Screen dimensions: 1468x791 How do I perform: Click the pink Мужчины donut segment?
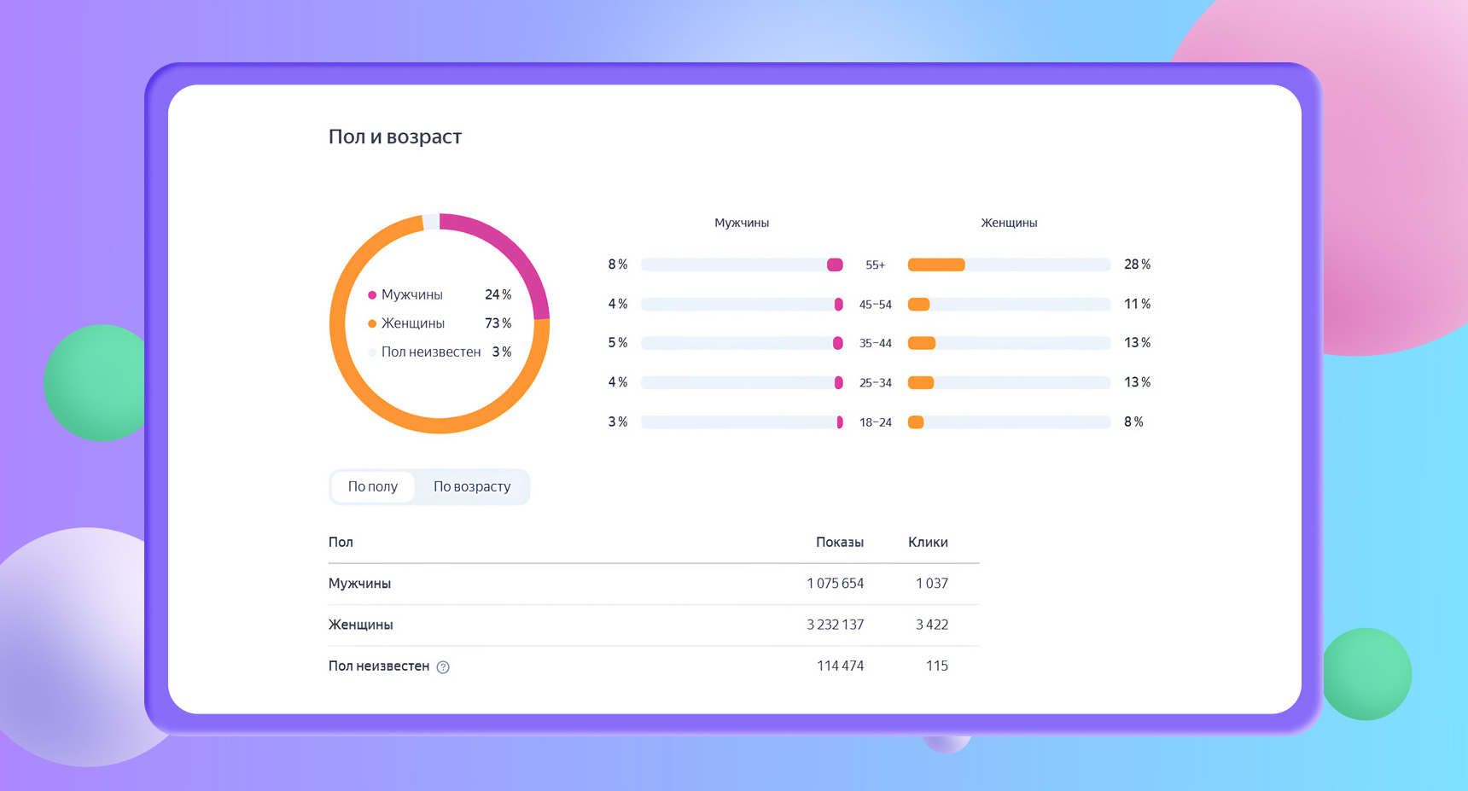515,251
